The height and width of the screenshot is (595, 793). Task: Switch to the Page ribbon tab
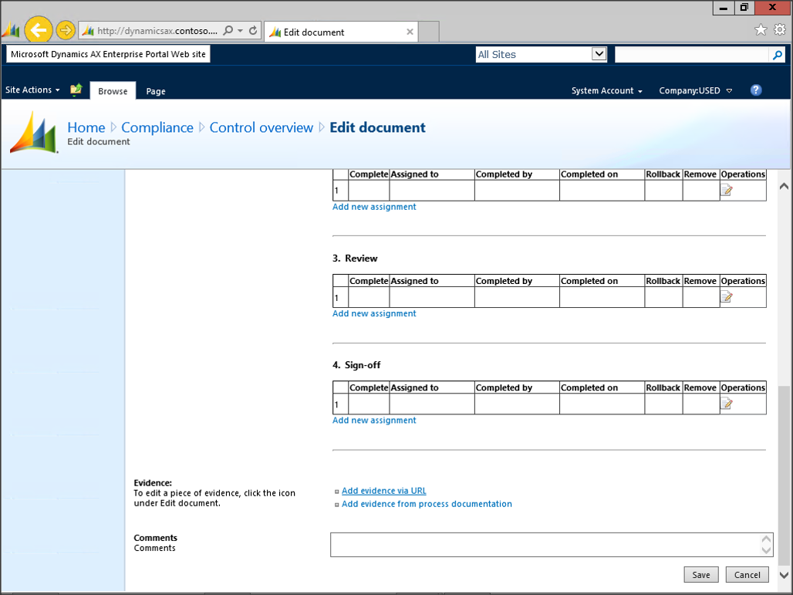[156, 91]
